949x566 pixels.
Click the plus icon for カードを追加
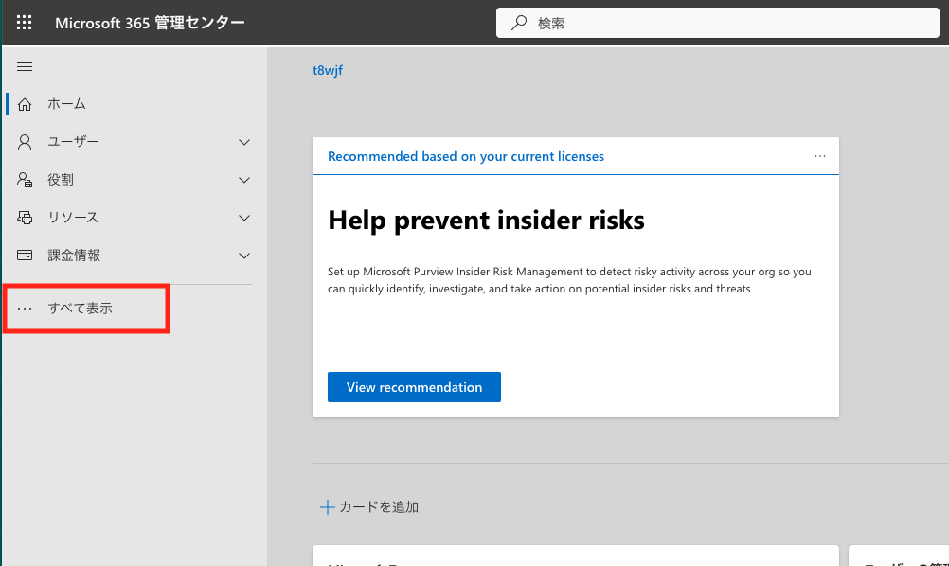point(328,506)
